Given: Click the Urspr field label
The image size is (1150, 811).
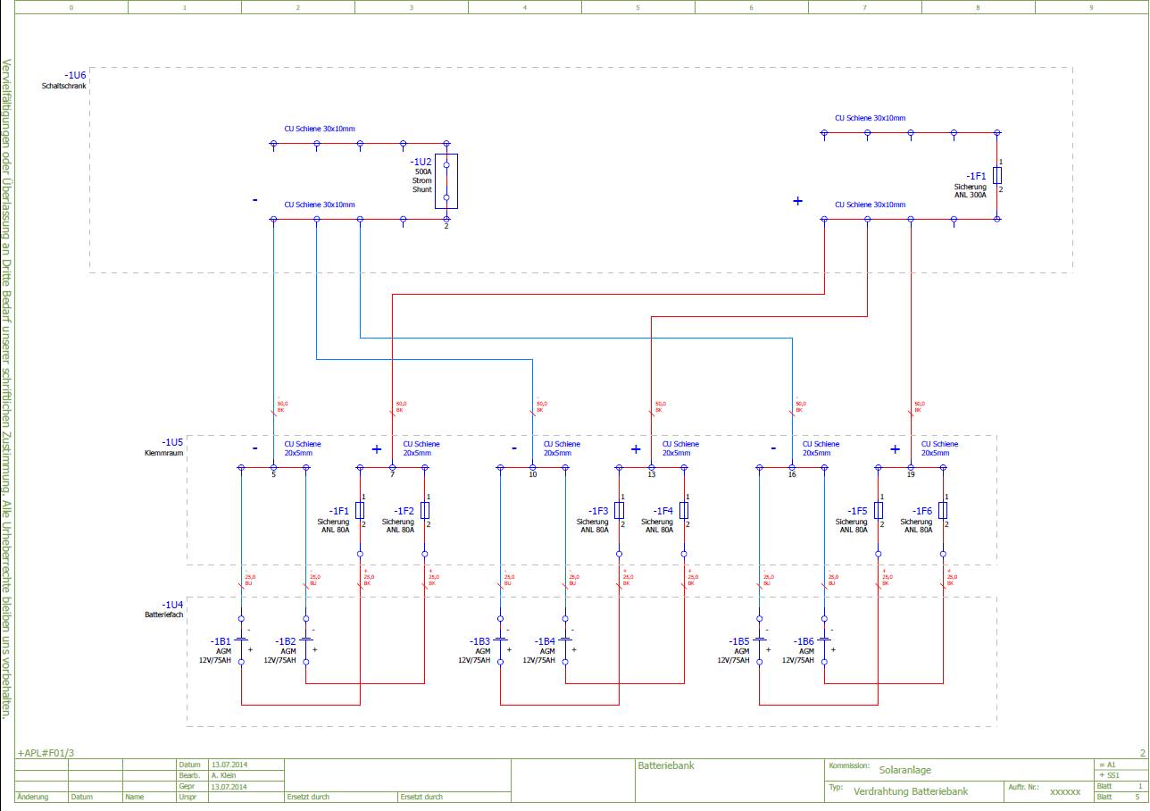Looking at the screenshot, I should (x=187, y=797).
